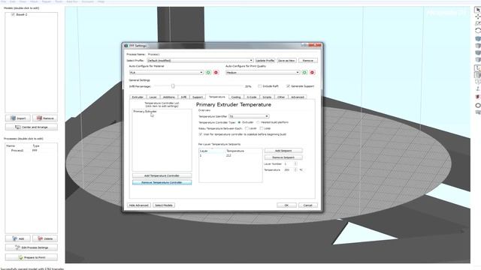This screenshot has width=481, height=270.
Task: Click the Save as New button
Action: (x=286, y=61)
